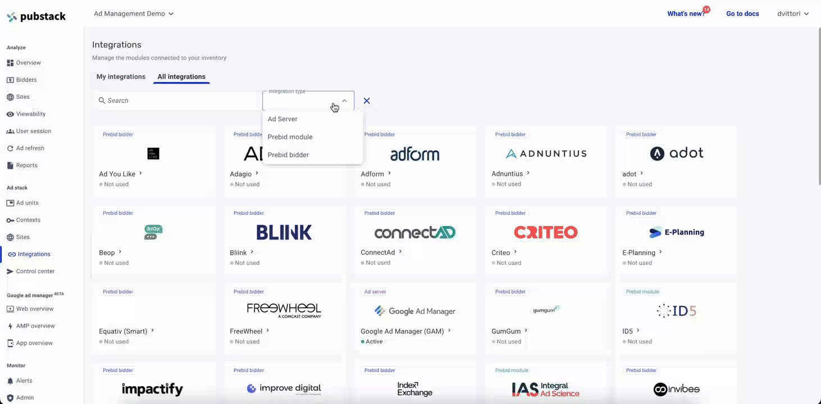Open the Bidders section icon
This screenshot has width=821, height=404.
click(10, 80)
